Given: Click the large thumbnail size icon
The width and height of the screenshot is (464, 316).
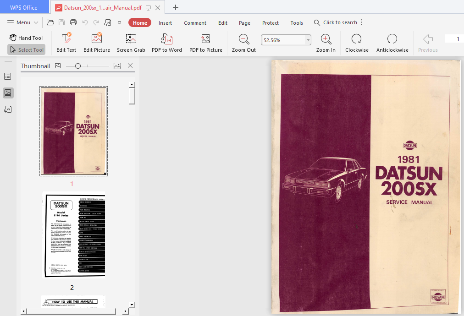Looking at the screenshot, I should [117, 65].
